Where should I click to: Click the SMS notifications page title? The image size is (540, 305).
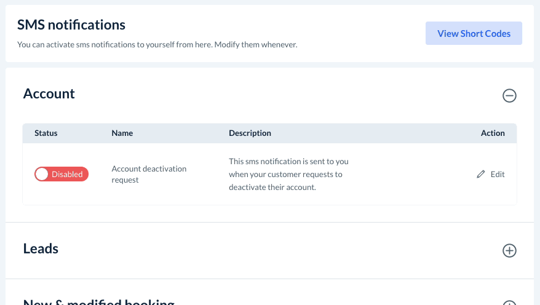pos(71,25)
